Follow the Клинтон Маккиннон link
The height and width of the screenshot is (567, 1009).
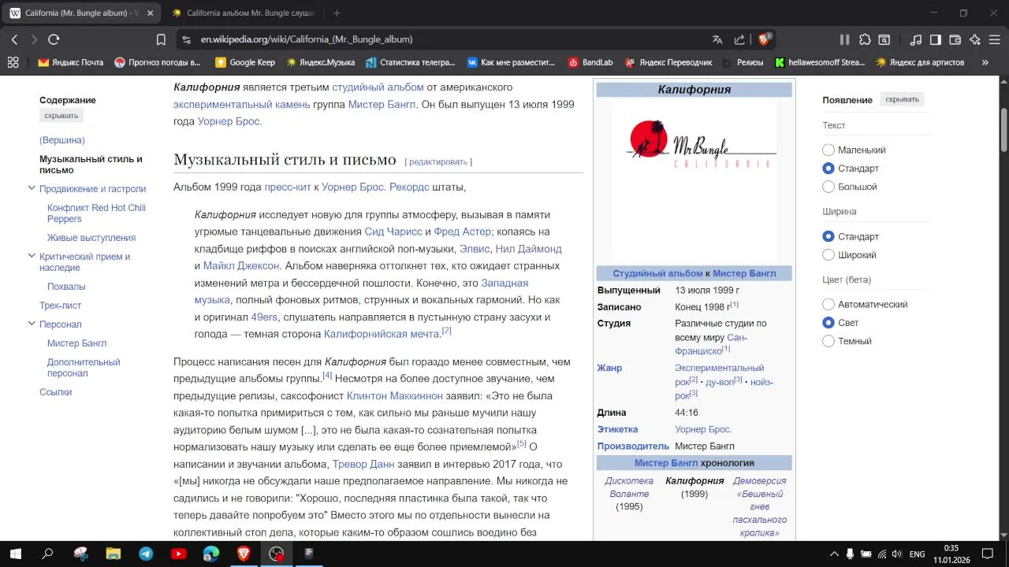tap(395, 396)
